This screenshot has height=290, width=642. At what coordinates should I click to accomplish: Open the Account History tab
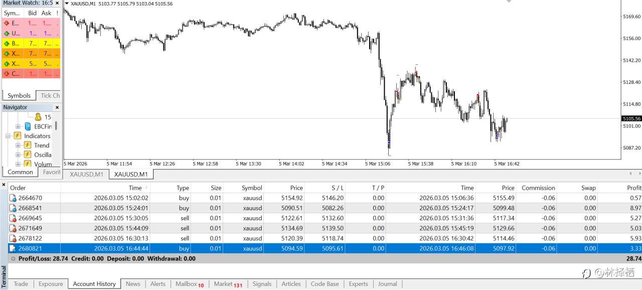pos(94,284)
